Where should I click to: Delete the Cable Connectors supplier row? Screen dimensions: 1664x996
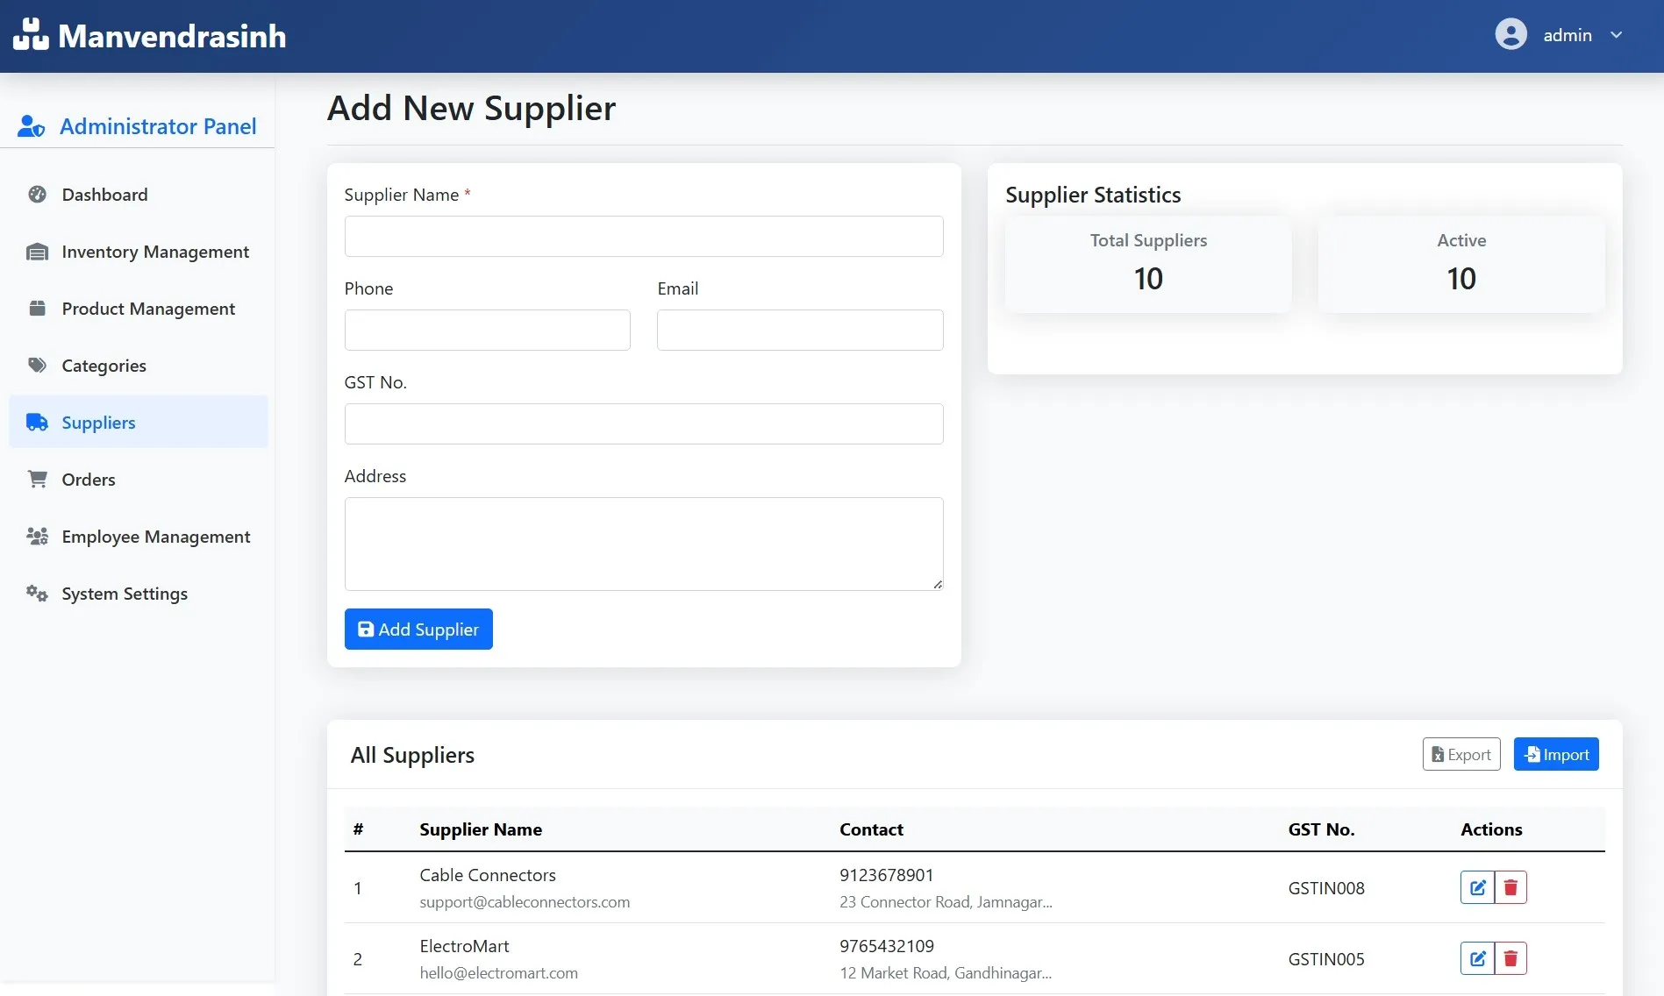click(x=1510, y=887)
